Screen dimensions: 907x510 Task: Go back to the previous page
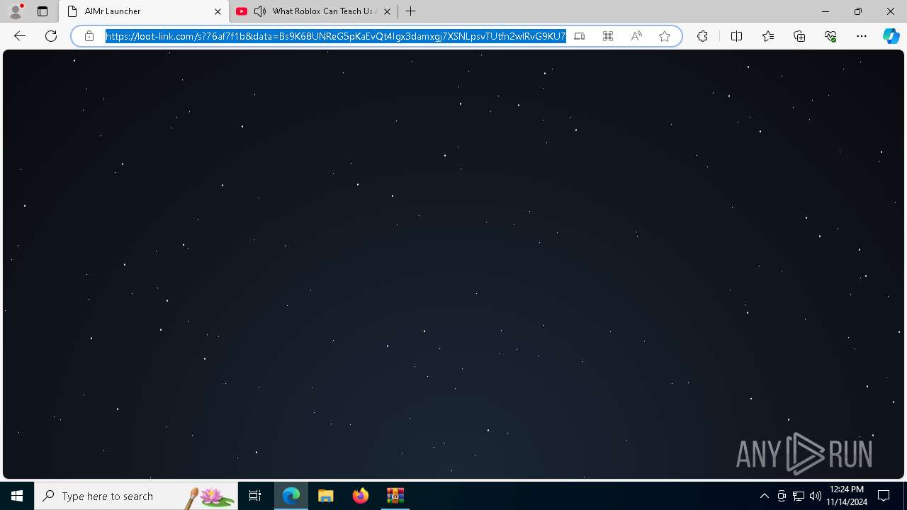pyautogui.click(x=20, y=36)
